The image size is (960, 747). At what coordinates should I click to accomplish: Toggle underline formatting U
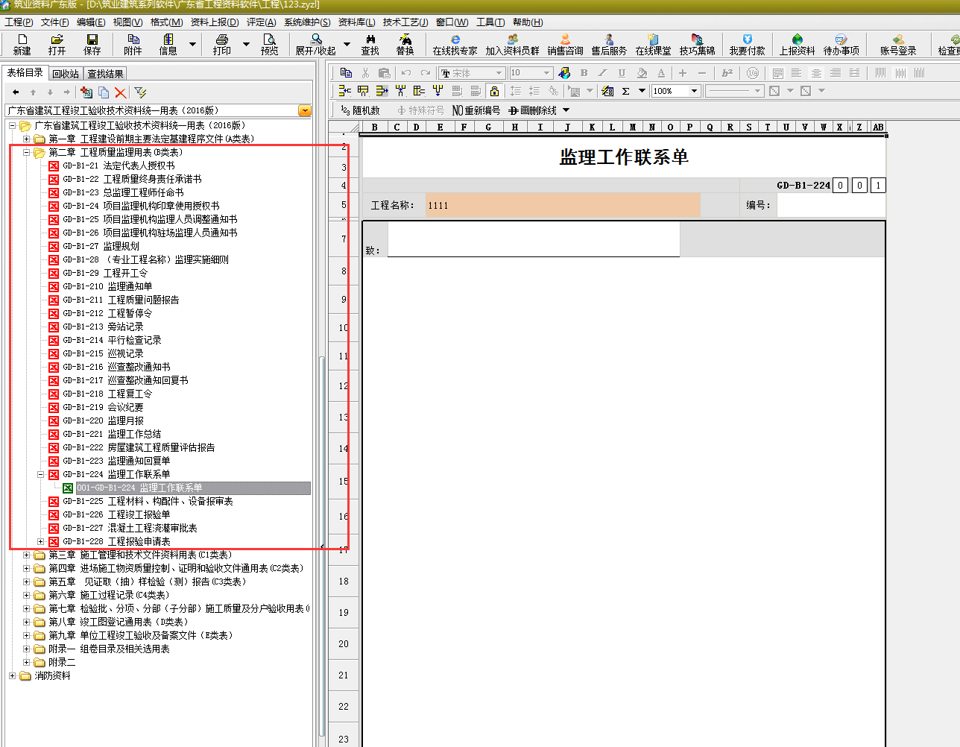(622, 72)
